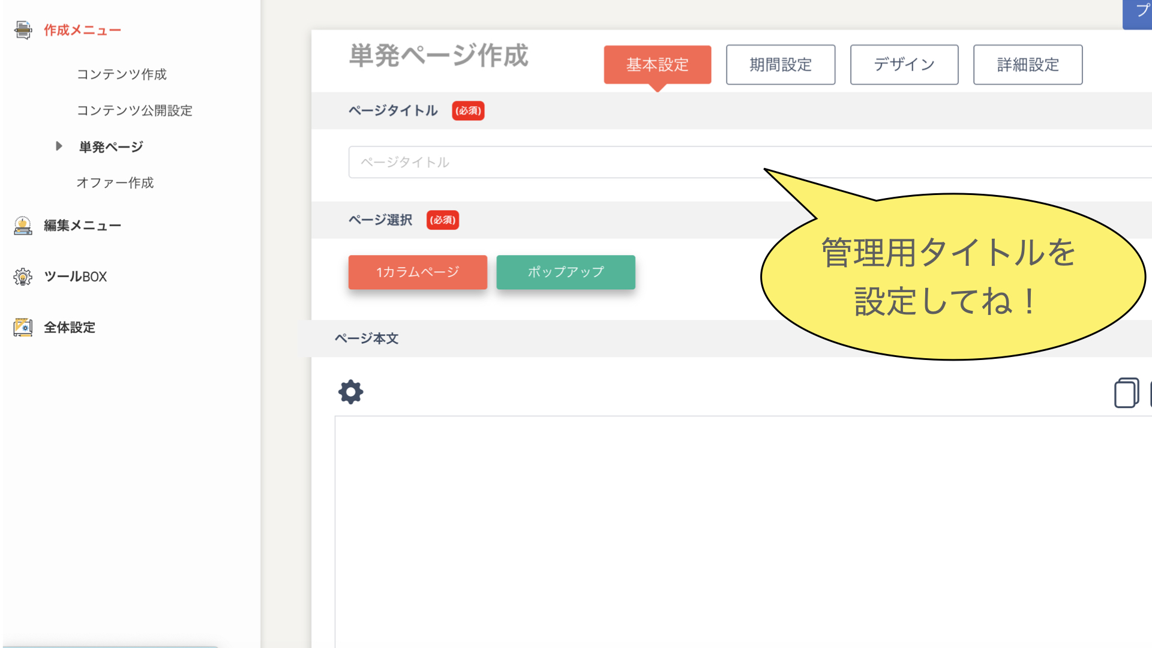Open the 詳細設定 tab
The image size is (1152, 648).
[x=1027, y=64]
